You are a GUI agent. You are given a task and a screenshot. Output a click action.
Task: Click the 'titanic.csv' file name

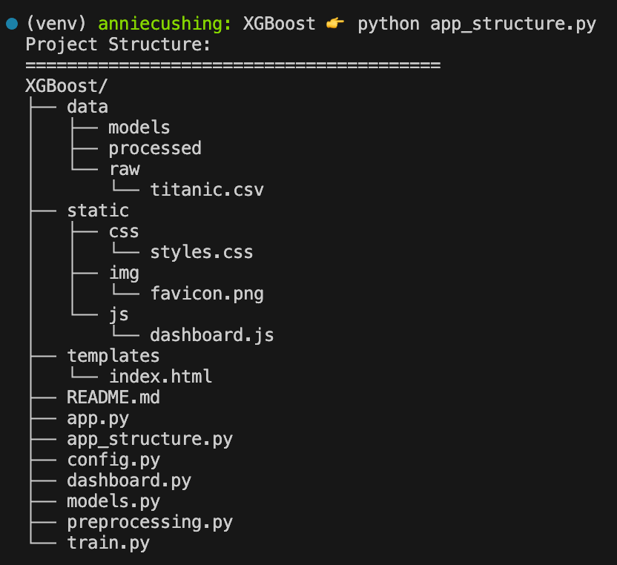click(207, 190)
